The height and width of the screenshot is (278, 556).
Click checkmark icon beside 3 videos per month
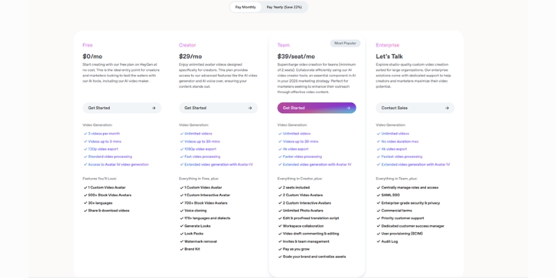tap(85, 133)
